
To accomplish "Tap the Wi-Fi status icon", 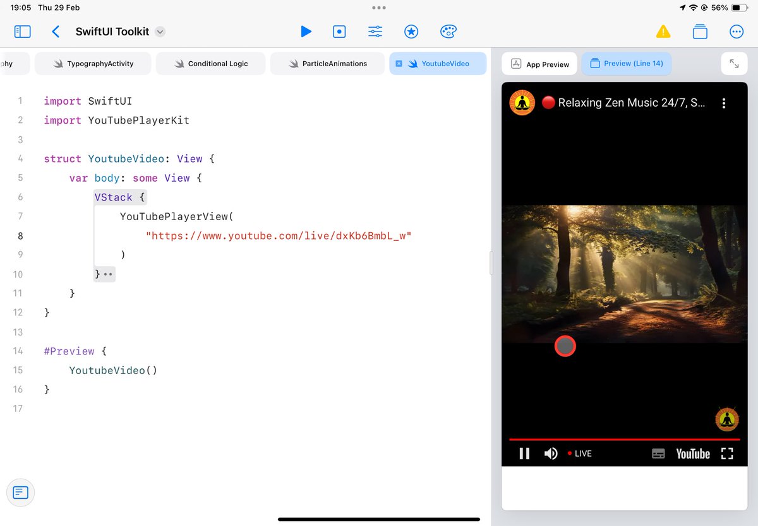I will 693,8.
